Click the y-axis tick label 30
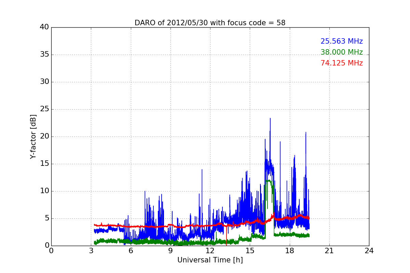The width and height of the screenshot is (410, 273). point(44,82)
